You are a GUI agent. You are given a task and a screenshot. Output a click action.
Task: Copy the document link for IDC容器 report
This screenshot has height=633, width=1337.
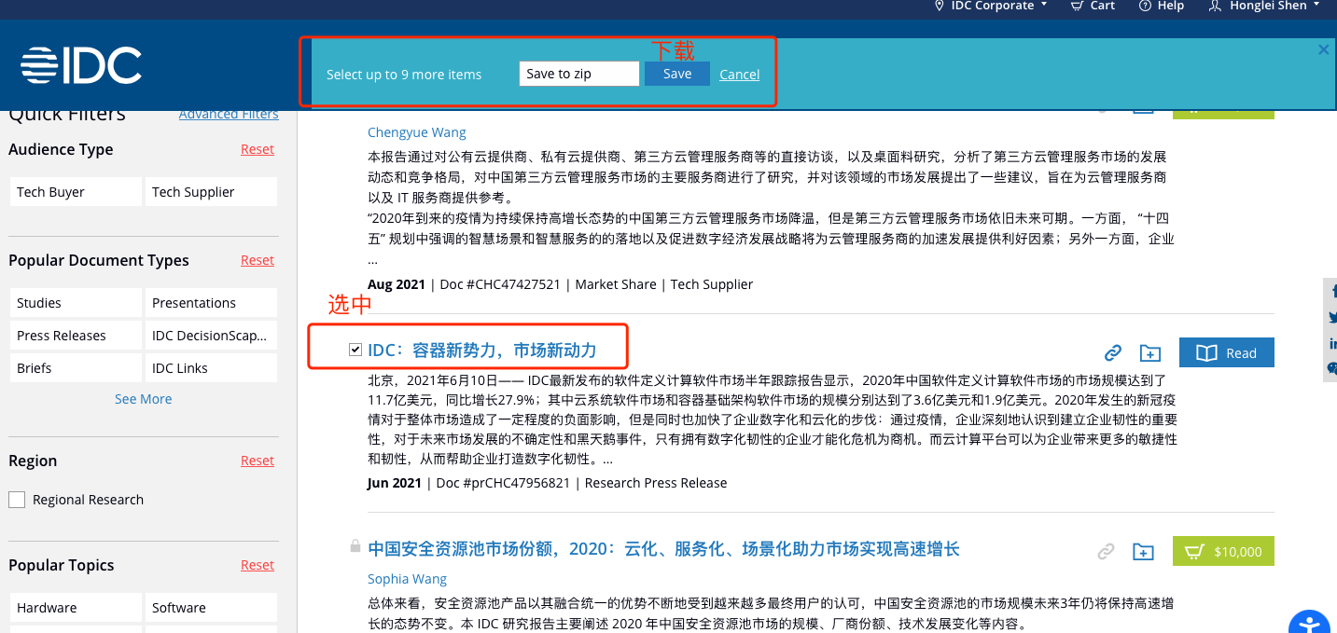[x=1113, y=353]
